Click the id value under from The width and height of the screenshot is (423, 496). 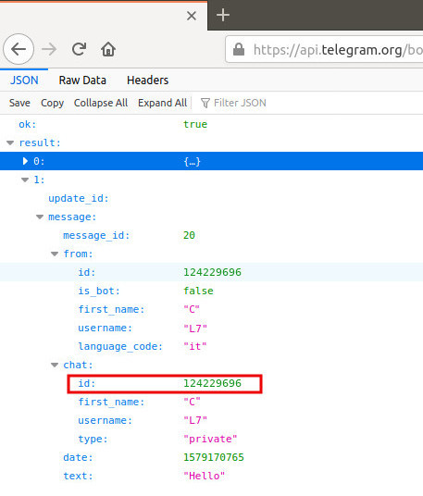212,272
